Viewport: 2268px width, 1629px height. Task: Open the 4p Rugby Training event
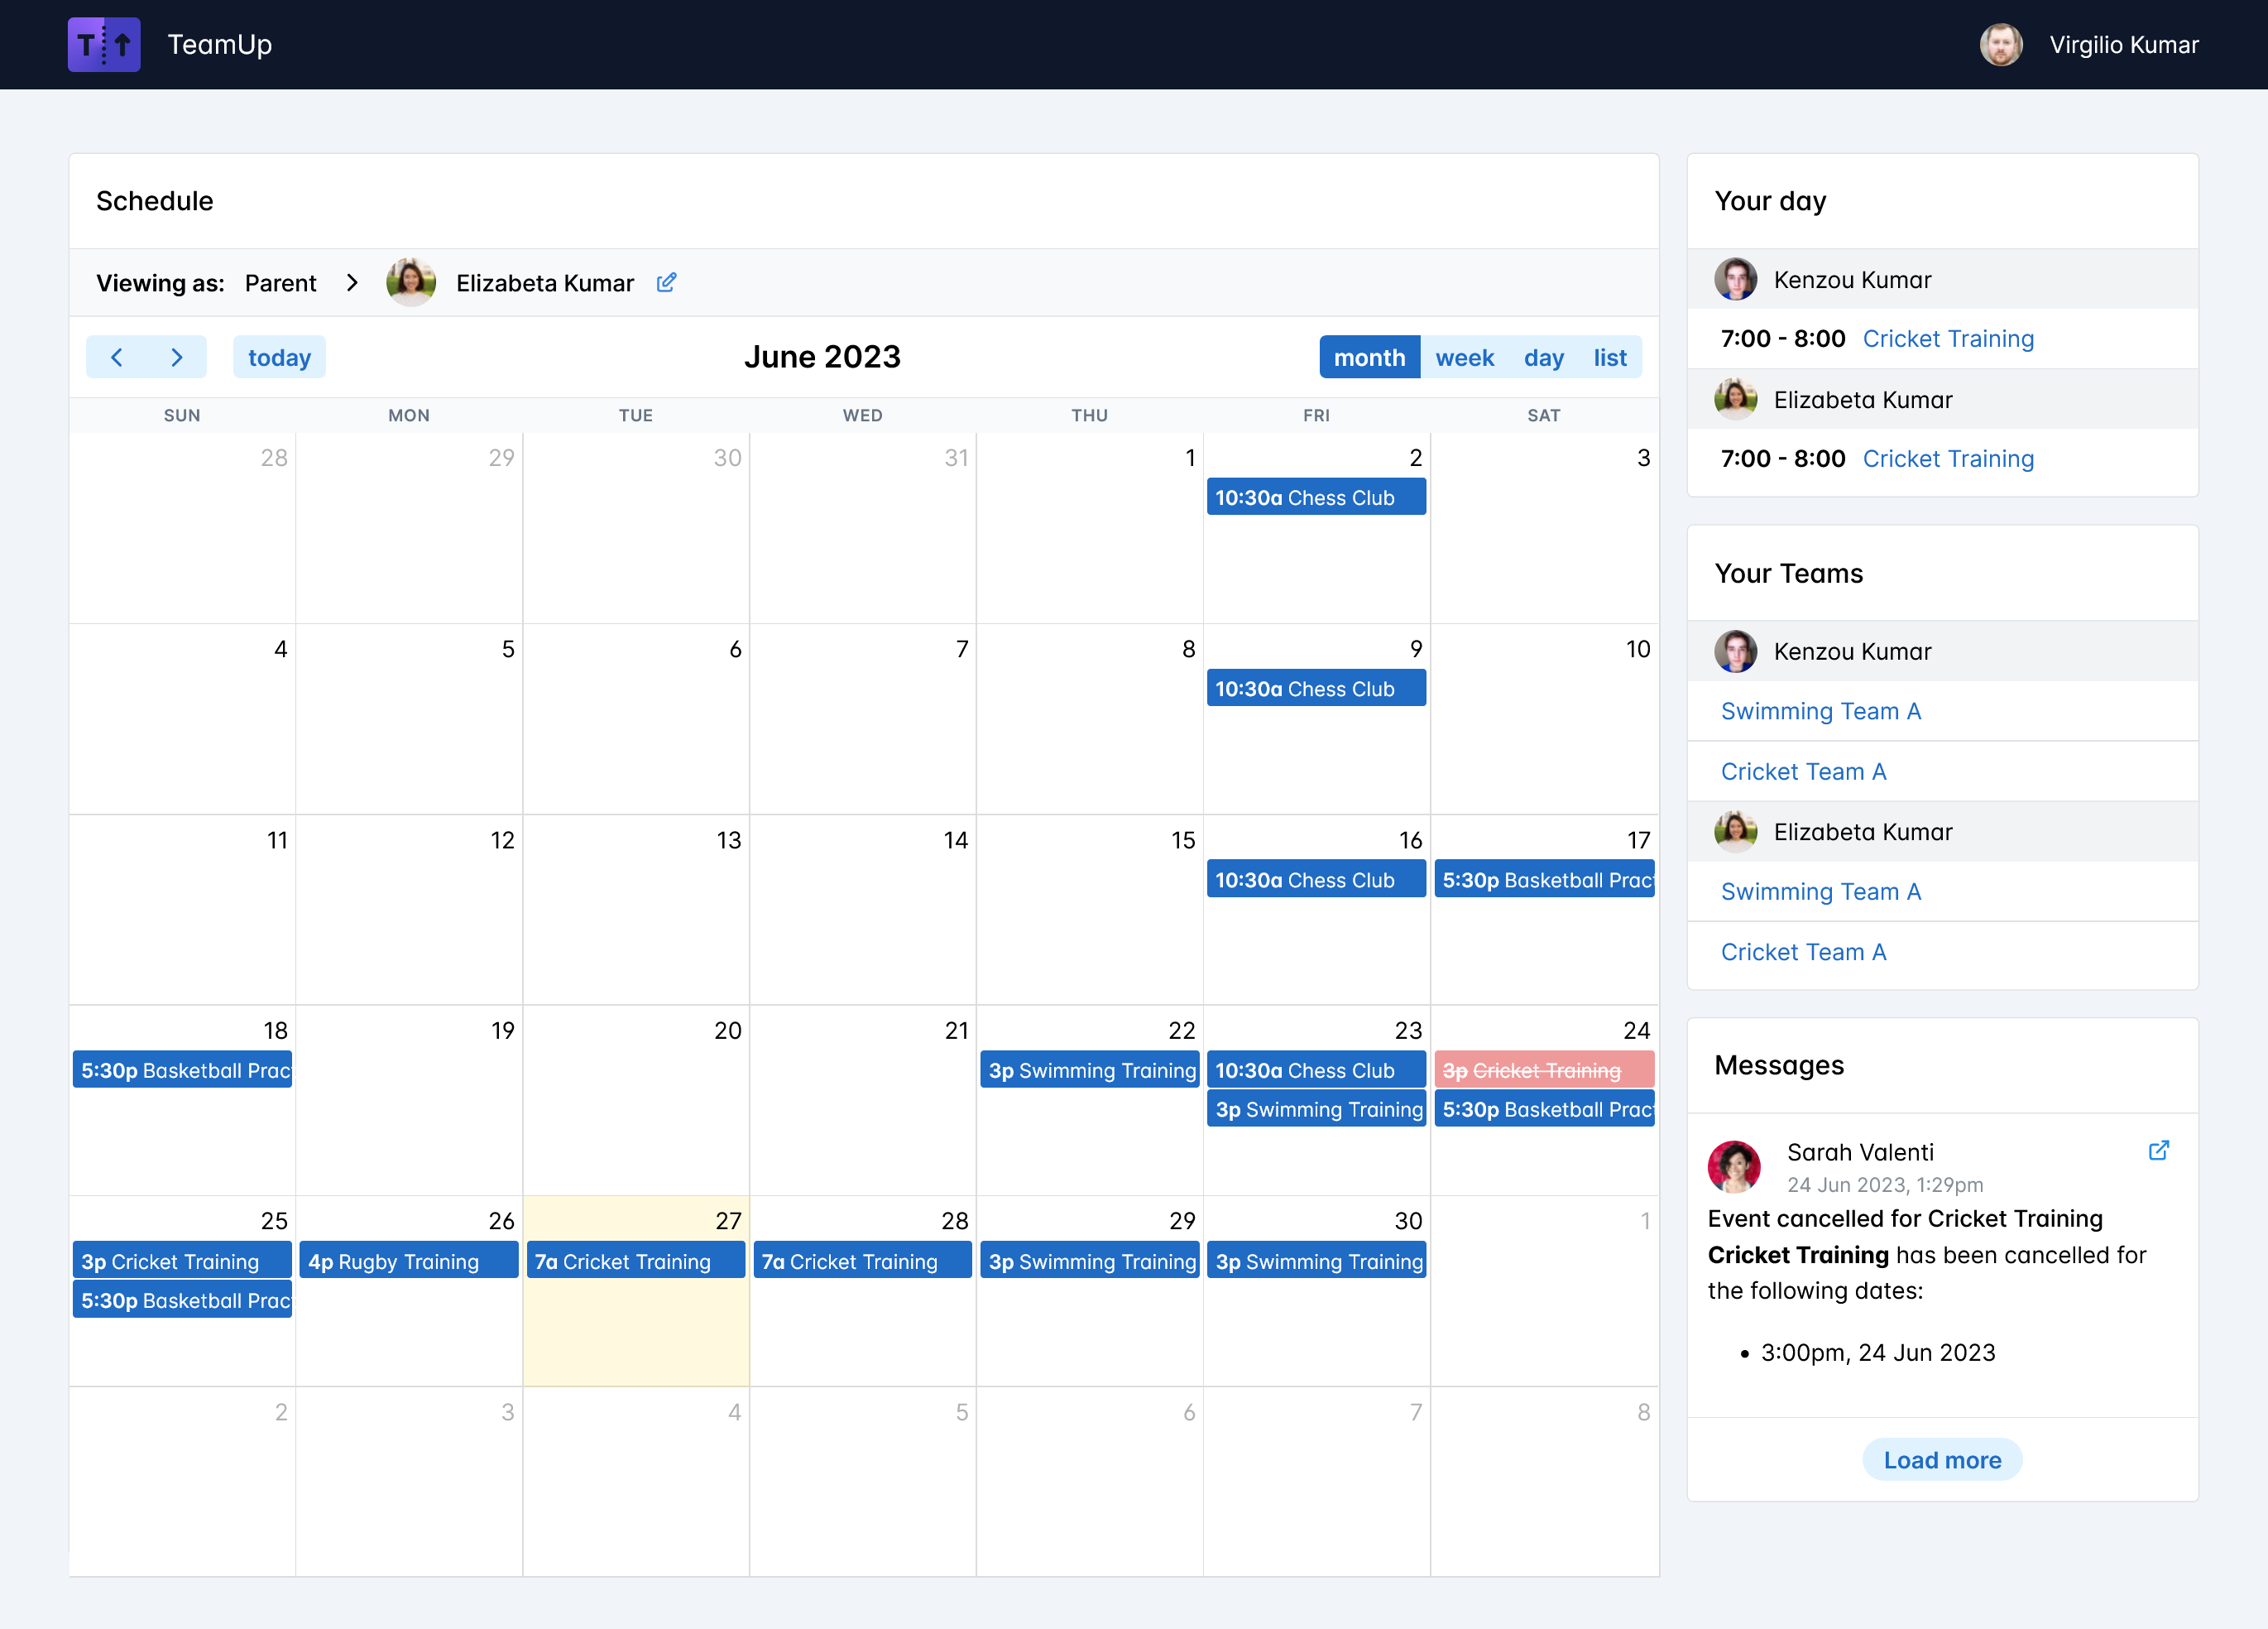click(x=408, y=1261)
